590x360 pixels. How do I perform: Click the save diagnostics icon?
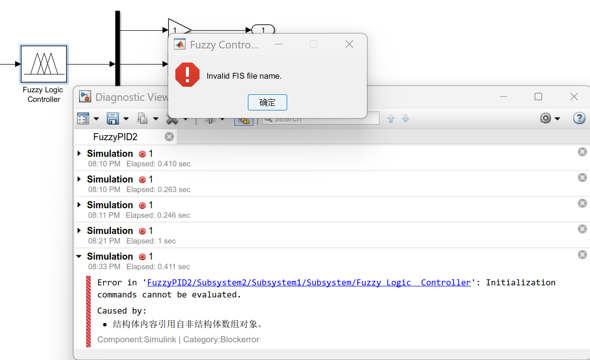(112, 118)
